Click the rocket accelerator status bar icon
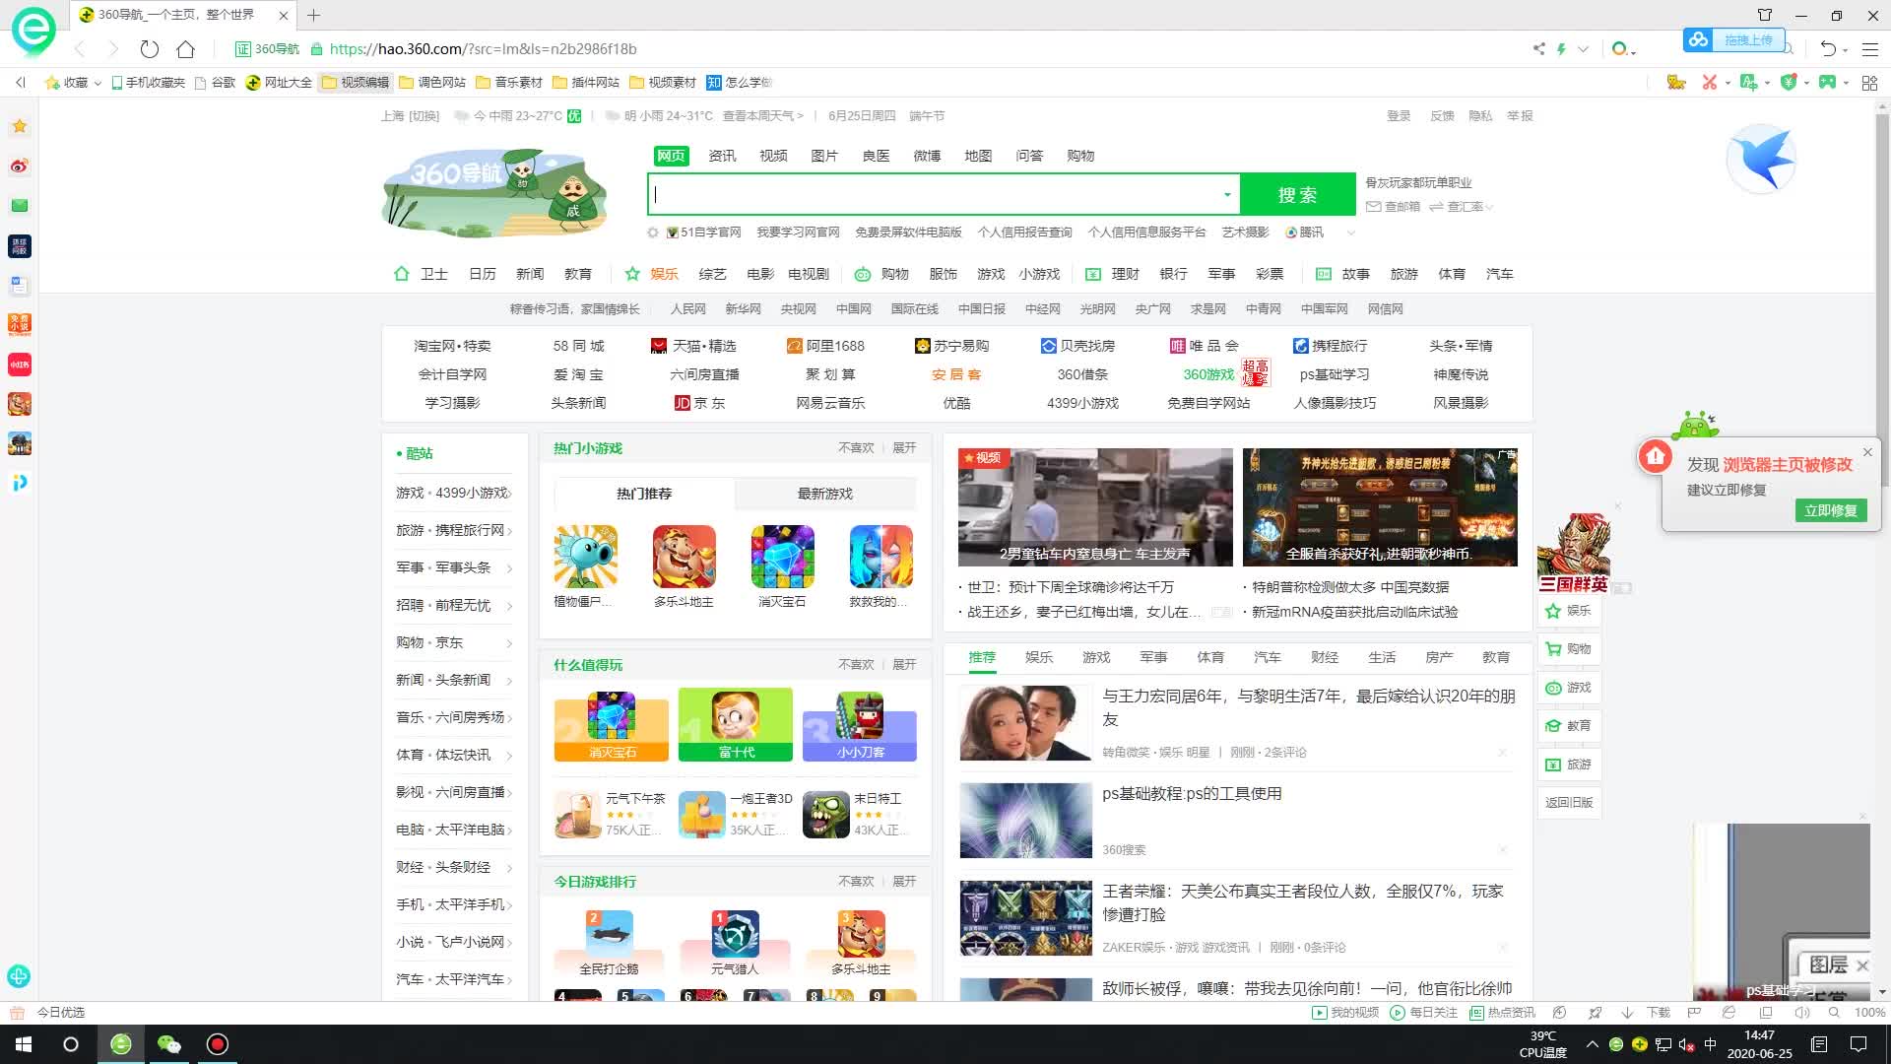This screenshot has height=1064, width=1891. click(1595, 1013)
